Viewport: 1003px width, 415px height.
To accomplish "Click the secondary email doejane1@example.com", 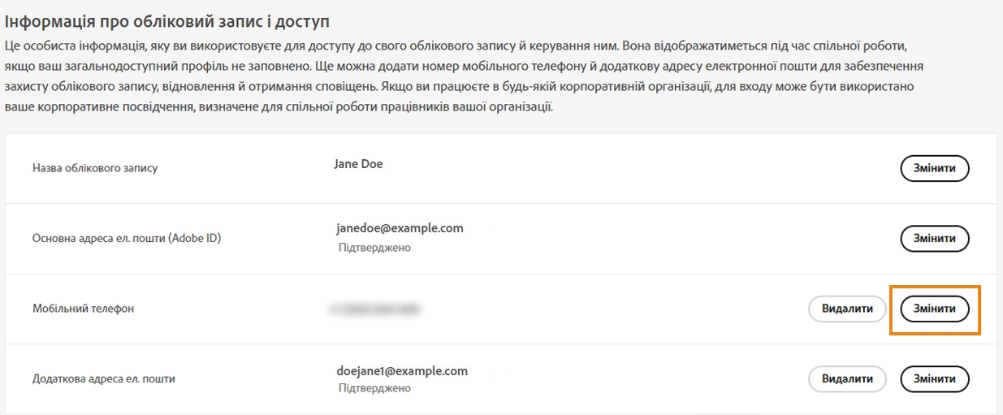I will point(402,371).
